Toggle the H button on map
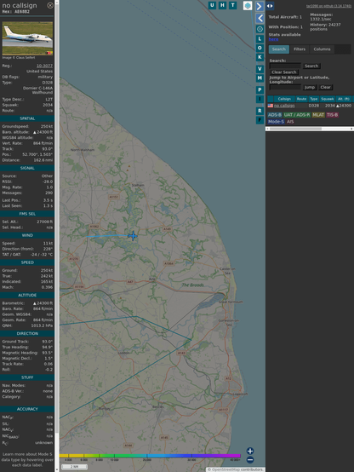This screenshot has width=354, height=472. click(222, 5)
